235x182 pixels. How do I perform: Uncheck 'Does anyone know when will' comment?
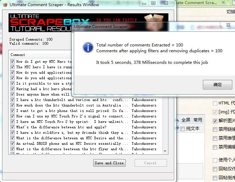[12, 94]
